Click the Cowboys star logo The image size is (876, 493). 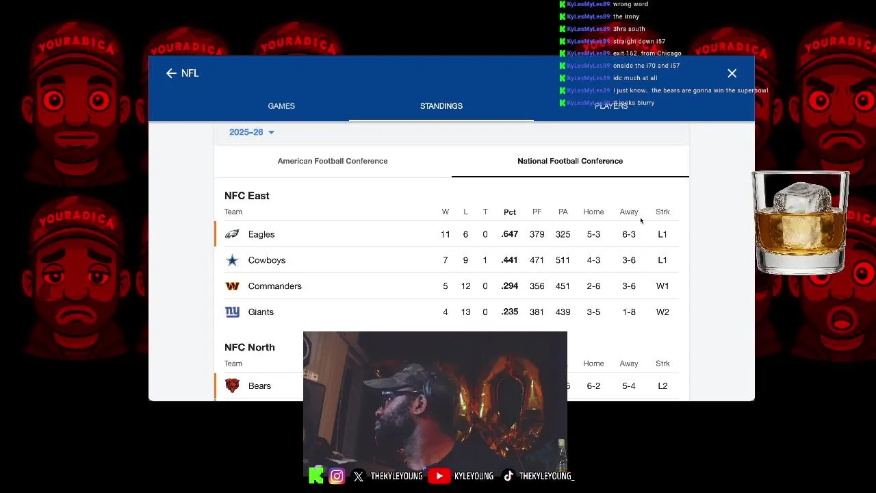[233, 260]
